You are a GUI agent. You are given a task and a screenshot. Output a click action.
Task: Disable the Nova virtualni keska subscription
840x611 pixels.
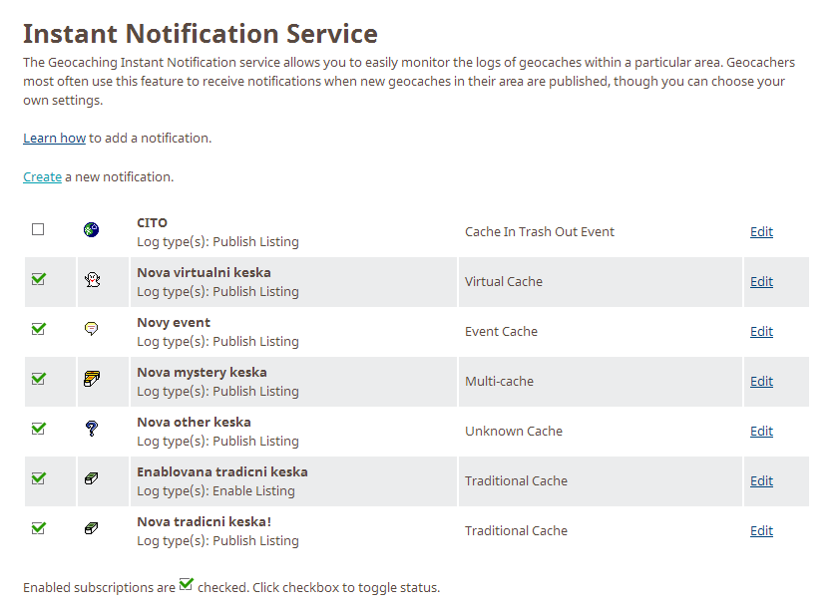[39, 279]
